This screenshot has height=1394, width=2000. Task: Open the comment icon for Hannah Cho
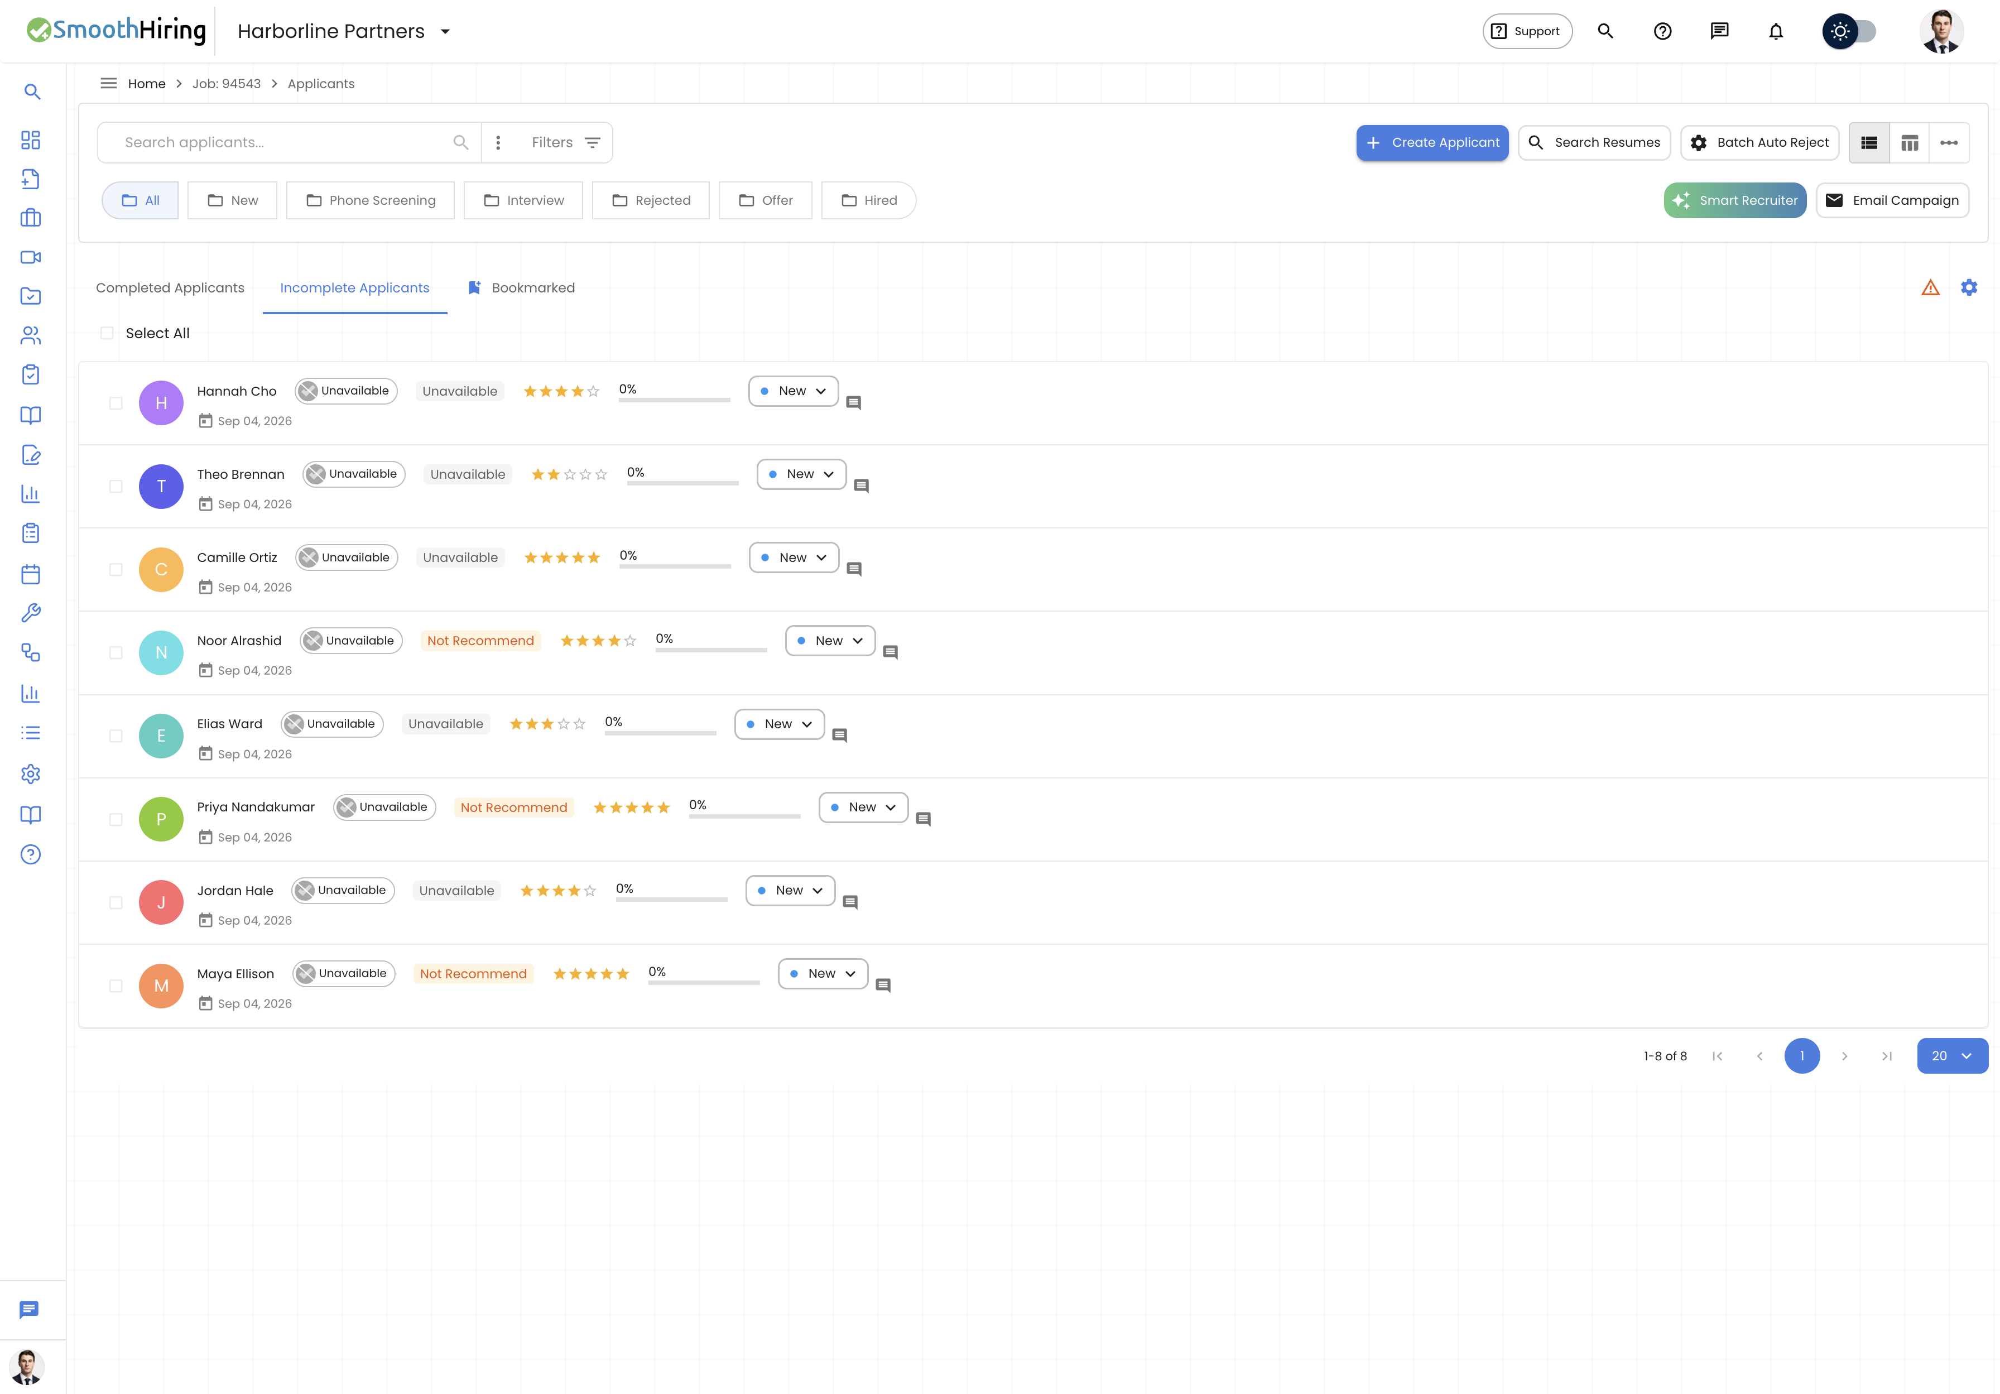point(854,402)
